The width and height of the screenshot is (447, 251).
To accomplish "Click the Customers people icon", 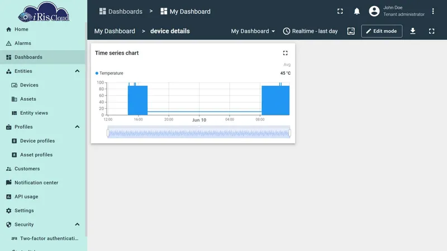I will 8,169.
